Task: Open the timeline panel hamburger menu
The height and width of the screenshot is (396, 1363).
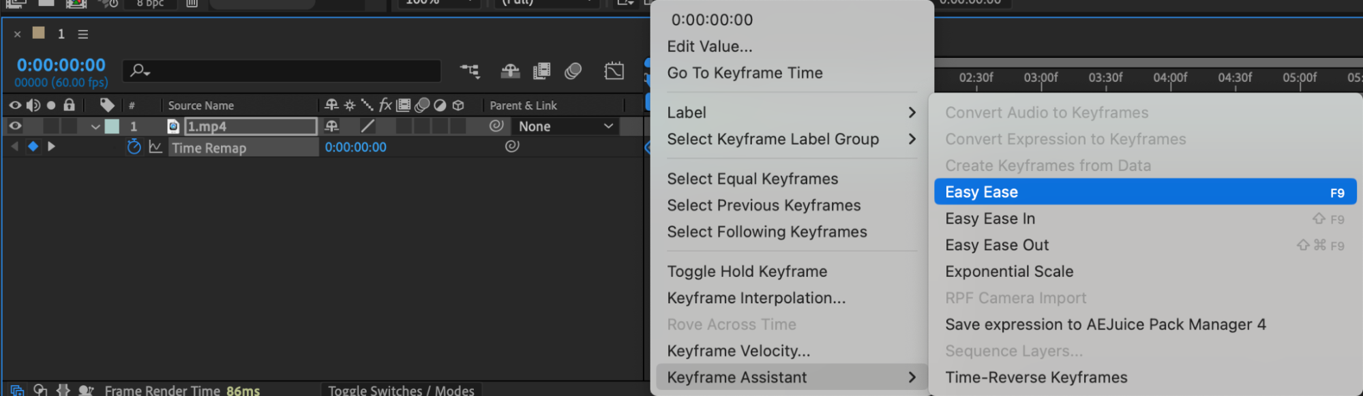Action: click(x=83, y=34)
